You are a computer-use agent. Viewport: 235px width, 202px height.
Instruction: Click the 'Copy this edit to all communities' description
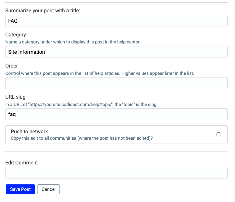[x=82, y=138]
